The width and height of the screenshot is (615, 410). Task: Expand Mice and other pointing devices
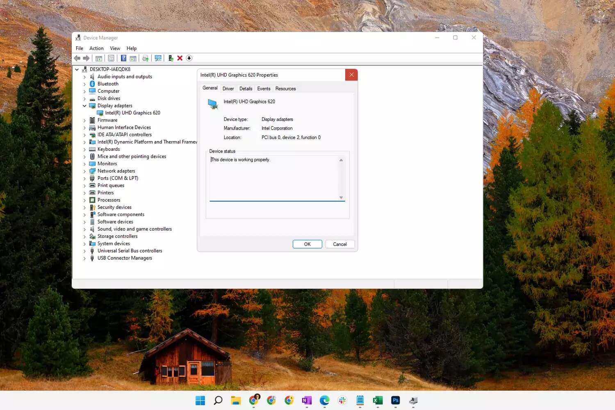point(84,157)
